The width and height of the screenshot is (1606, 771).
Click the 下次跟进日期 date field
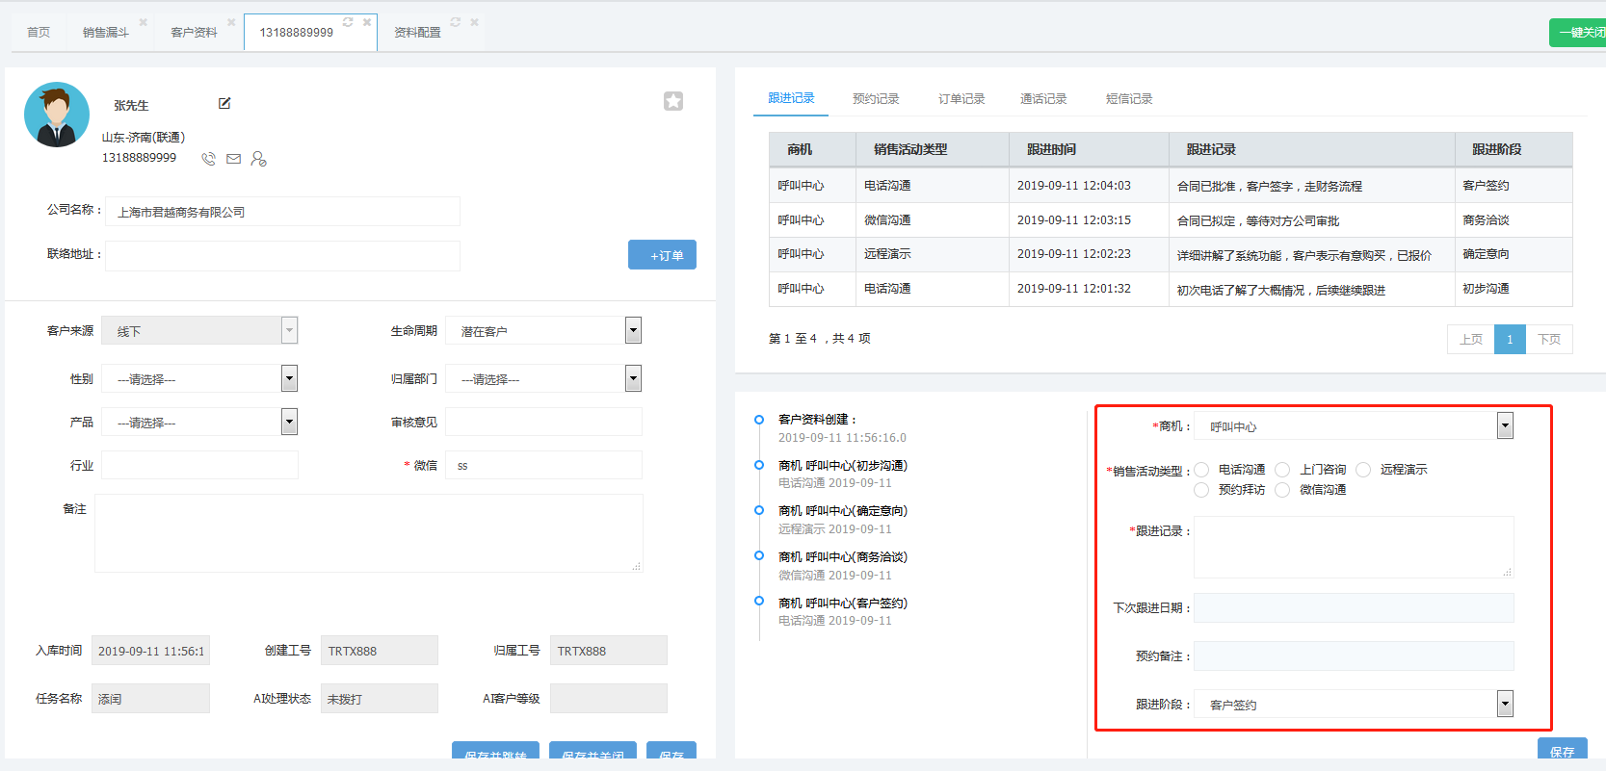click(1354, 608)
